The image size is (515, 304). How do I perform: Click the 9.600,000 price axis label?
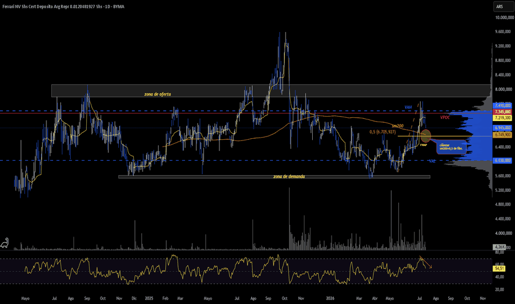coord(503,32)
